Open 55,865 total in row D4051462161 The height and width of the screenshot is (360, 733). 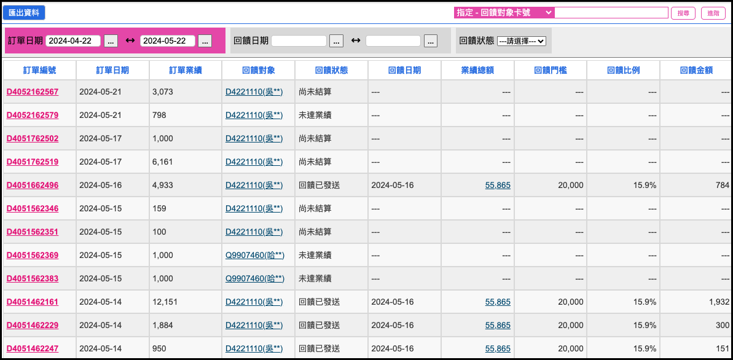point(498,302)
